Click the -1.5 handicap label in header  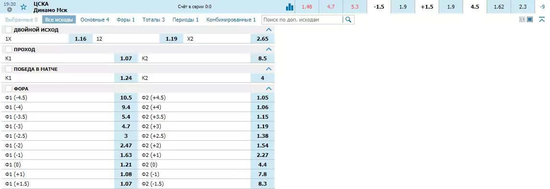tap(379, 7)
